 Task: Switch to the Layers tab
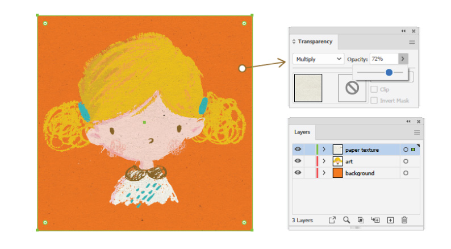[302, 132]
